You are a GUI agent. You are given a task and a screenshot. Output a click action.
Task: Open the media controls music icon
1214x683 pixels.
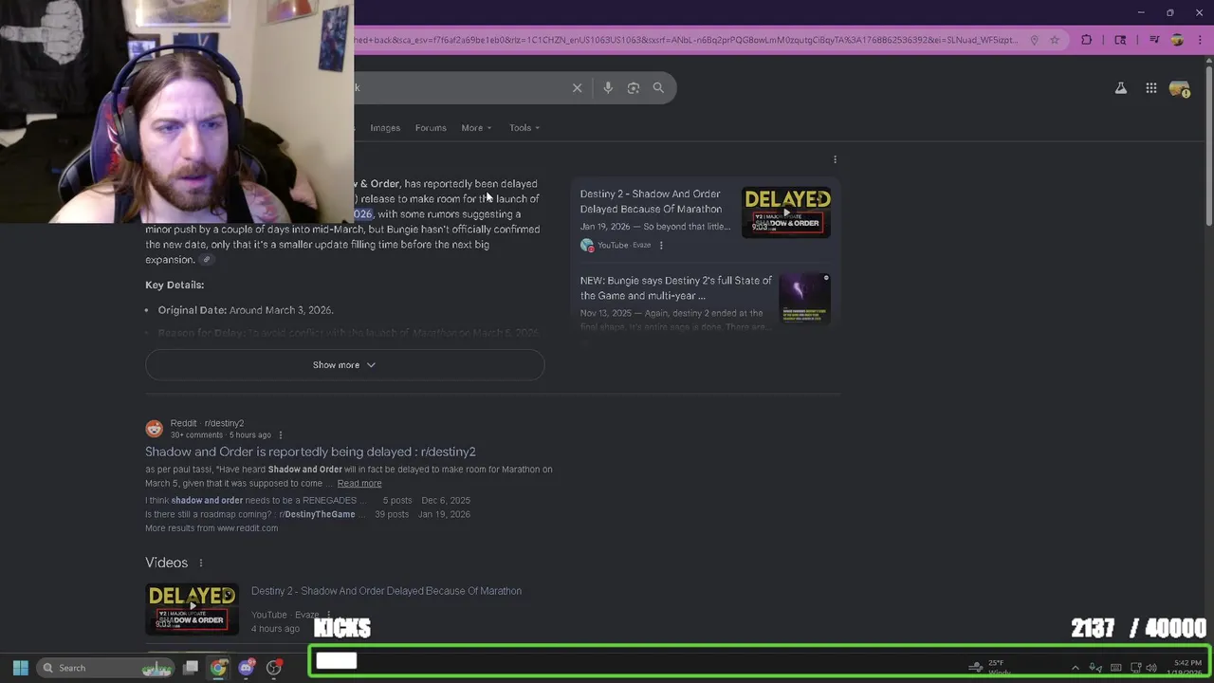1154,40
